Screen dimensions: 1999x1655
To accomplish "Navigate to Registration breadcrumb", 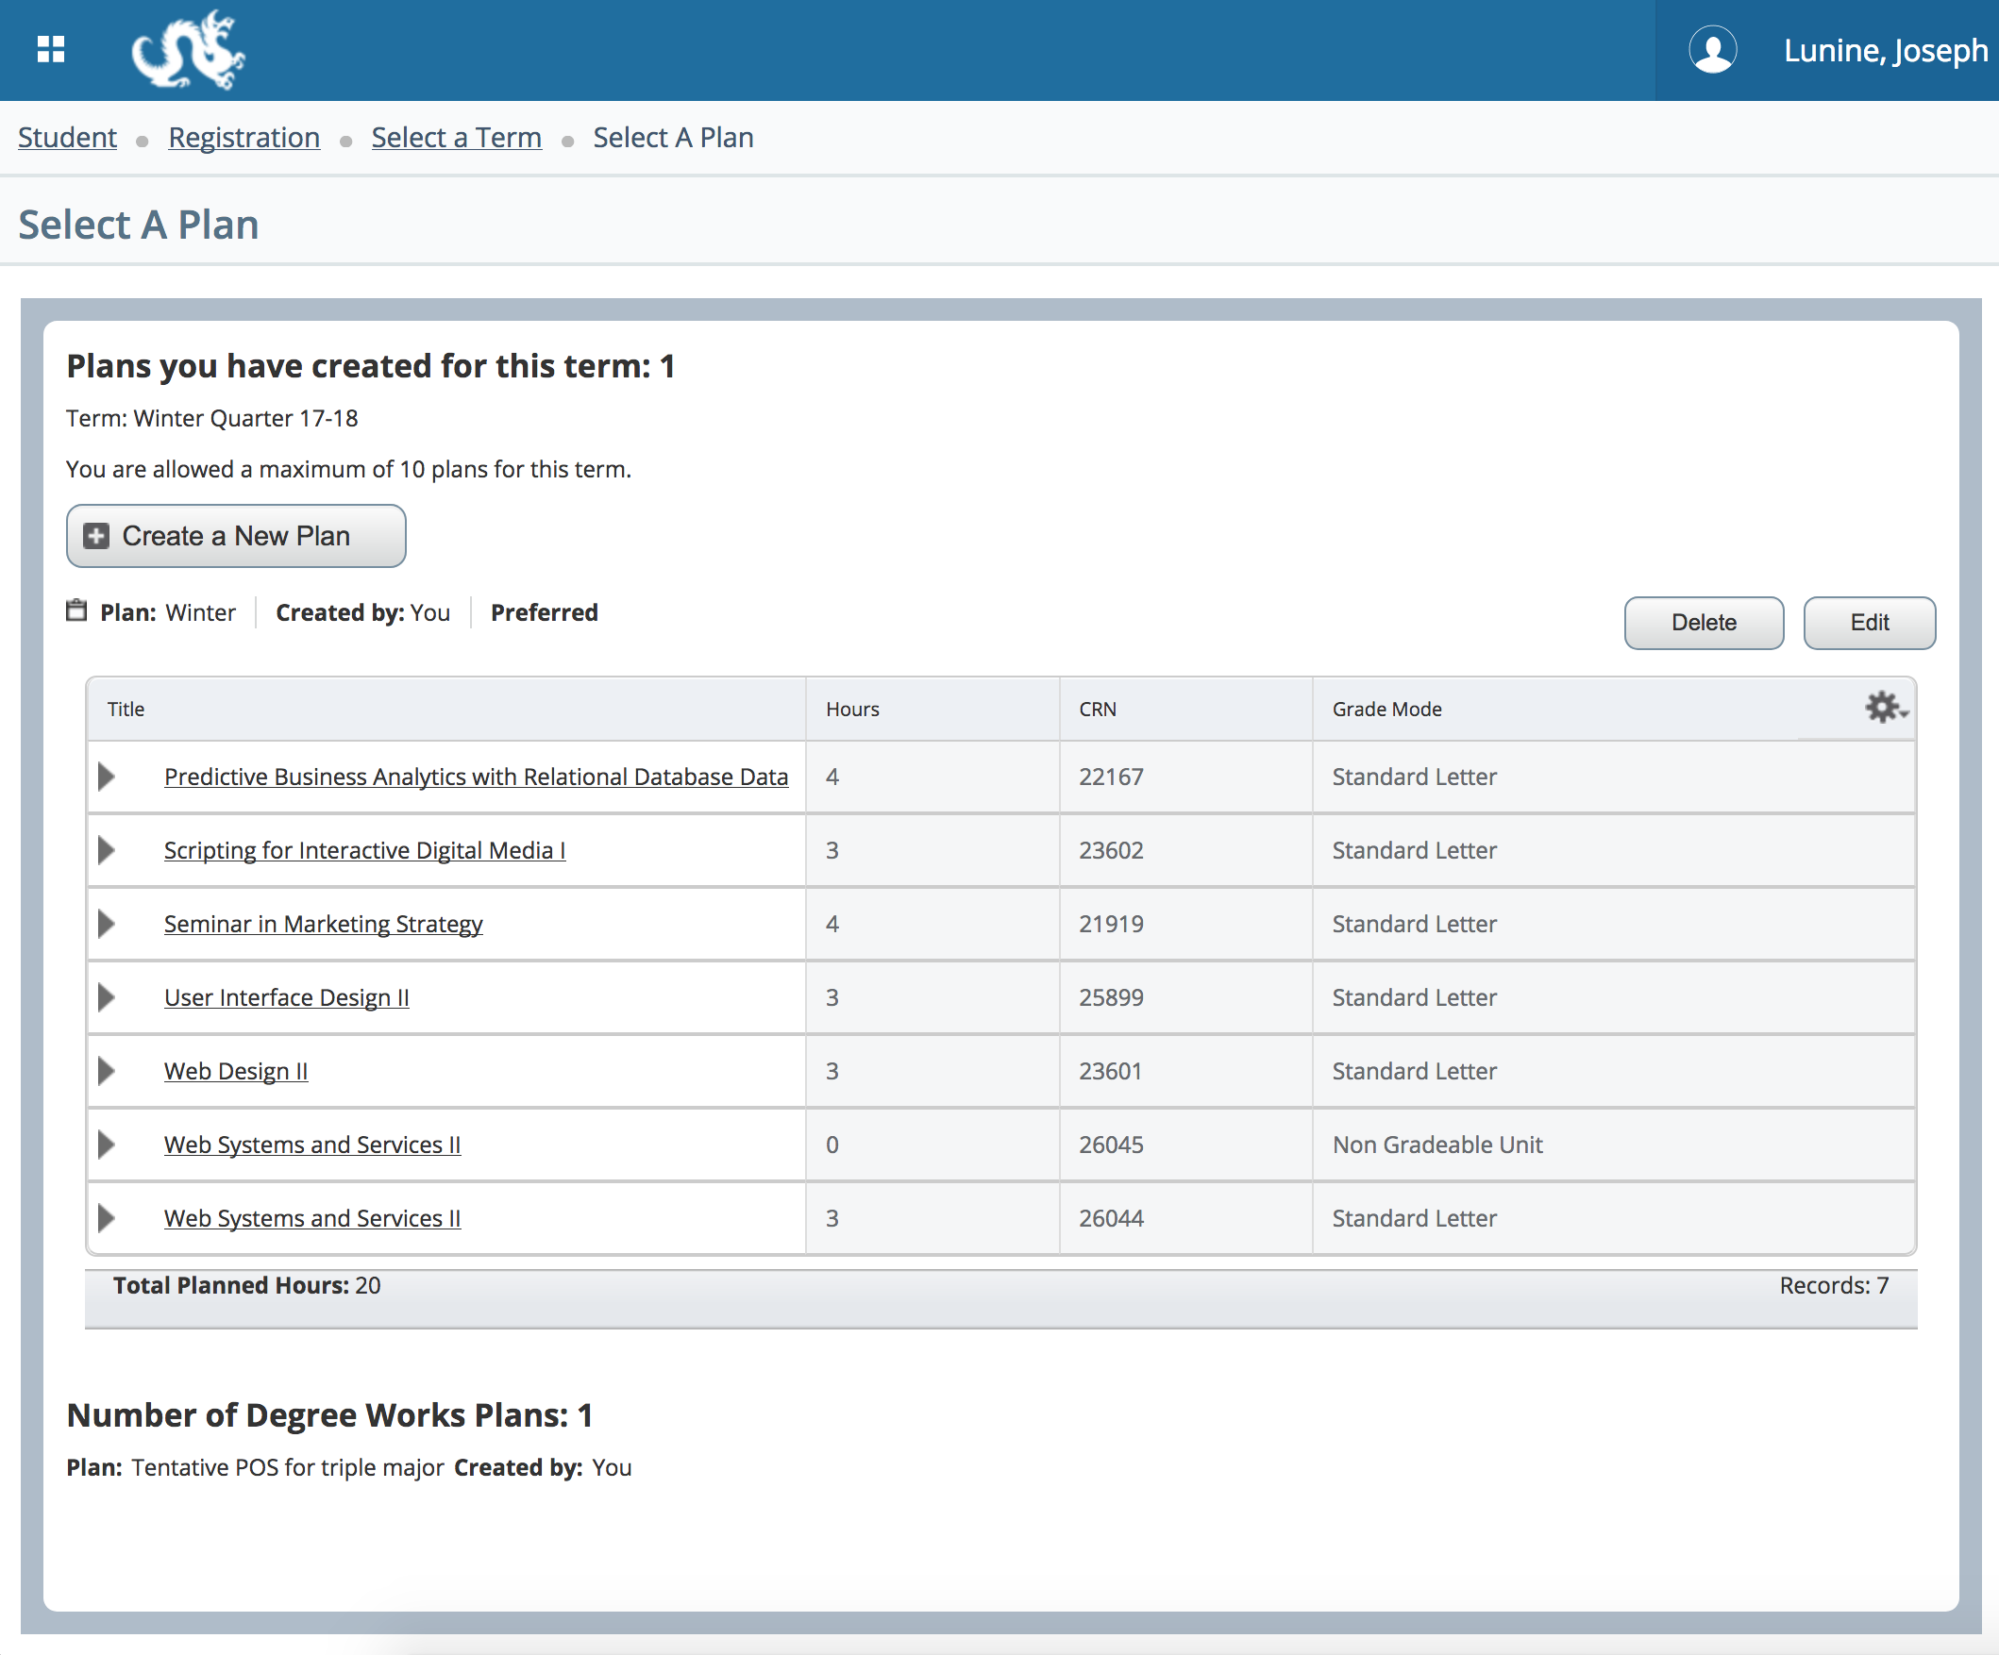I will (x=244, y=137).
